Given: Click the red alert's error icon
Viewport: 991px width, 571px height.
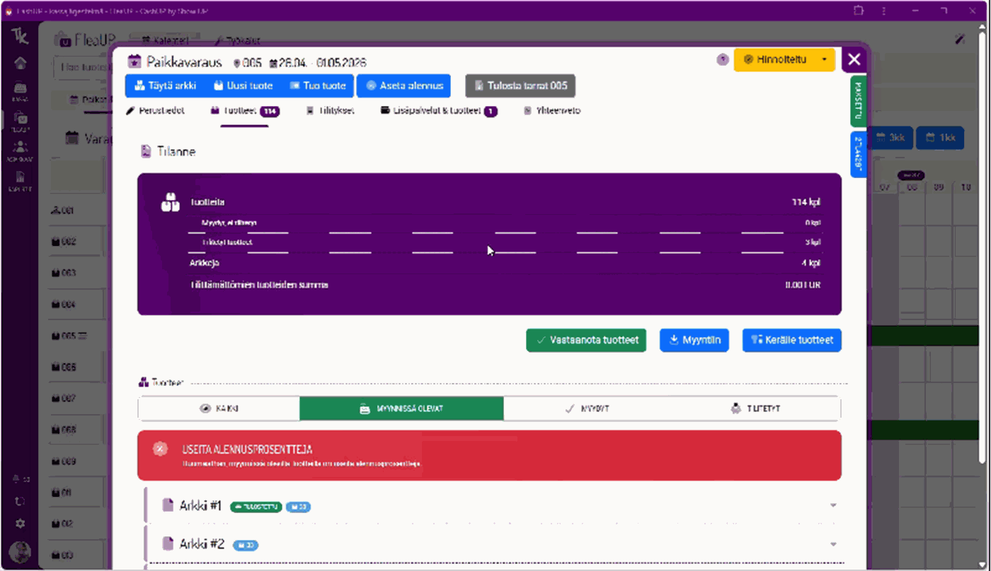Looking at the screenshot, I should coord(161,449).
